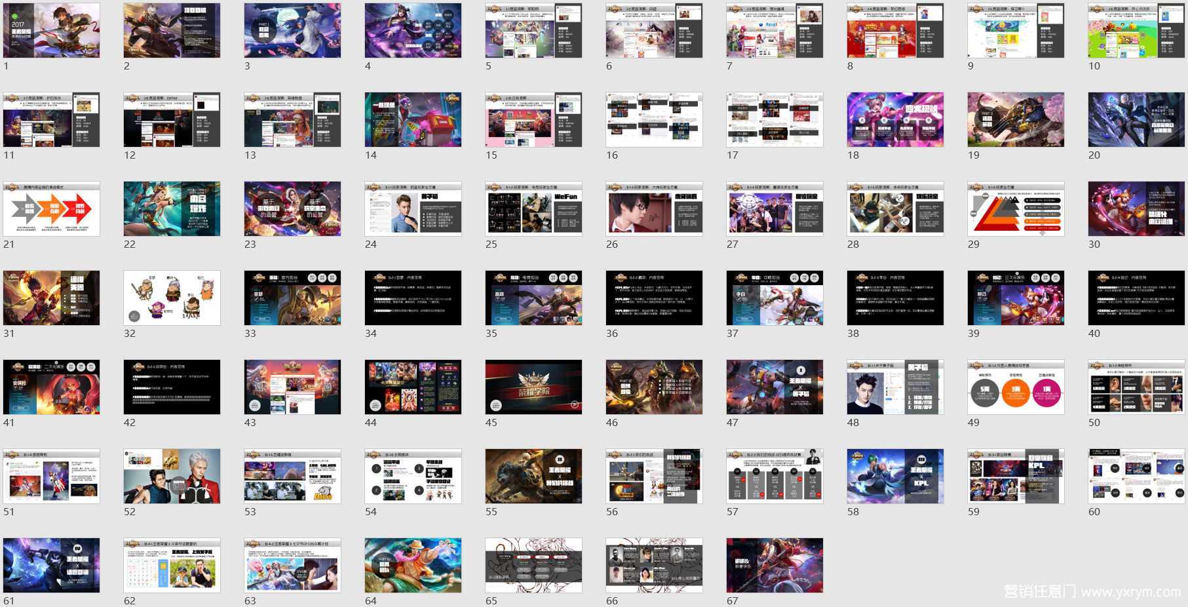The height and width of the screenshot is (607, 1188).
Task: Select slide 29 thumbnail with triangle diagram
Action: 1016,208
